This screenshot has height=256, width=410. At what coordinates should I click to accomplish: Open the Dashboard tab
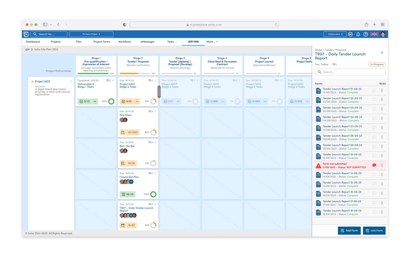coord(33,42)
